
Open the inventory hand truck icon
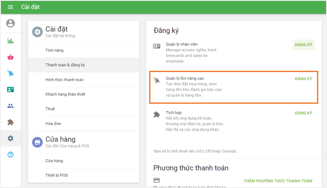tap(10, 73)
